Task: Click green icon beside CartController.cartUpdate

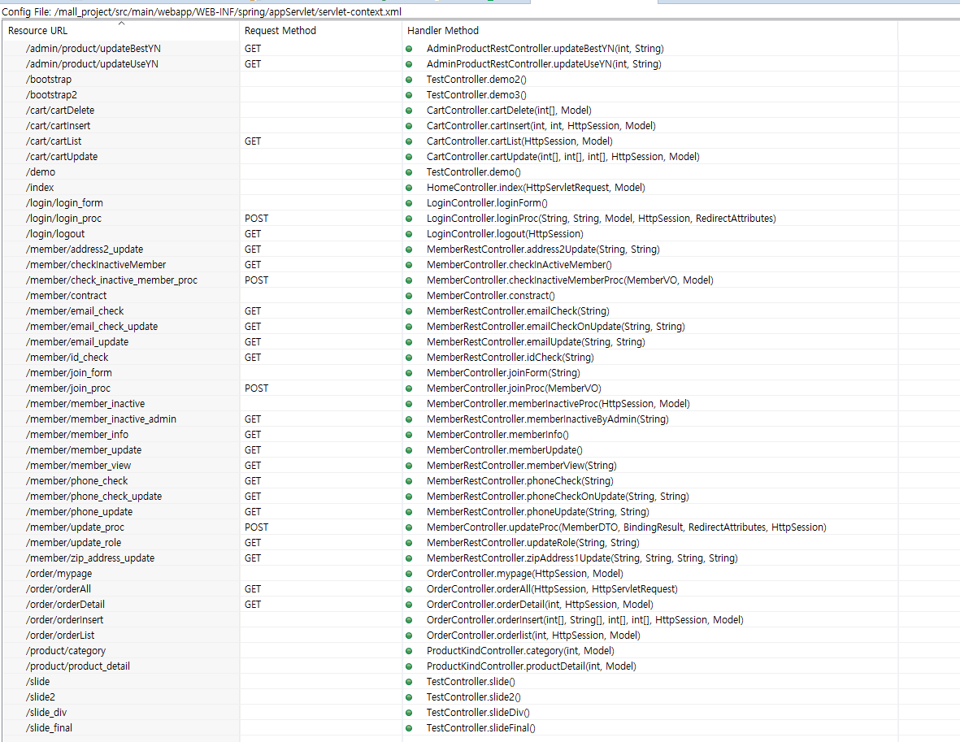Action: tap(409, 157)
